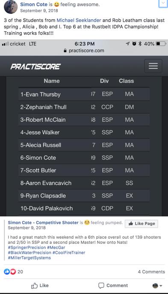Select the 6-Simon Cote results row
168x294 pixels.
coord(84,158)
